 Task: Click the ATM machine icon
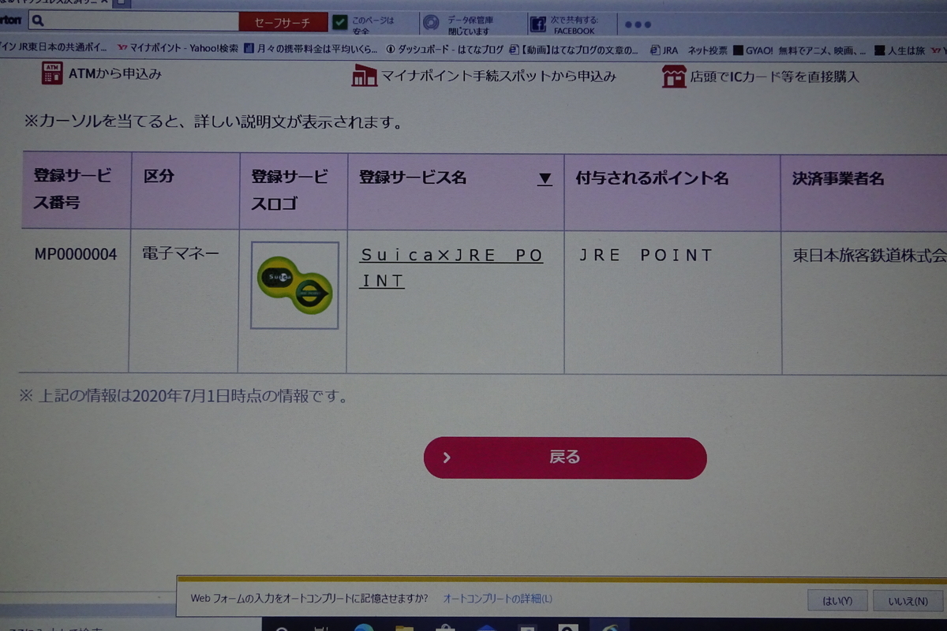point(52,73)
